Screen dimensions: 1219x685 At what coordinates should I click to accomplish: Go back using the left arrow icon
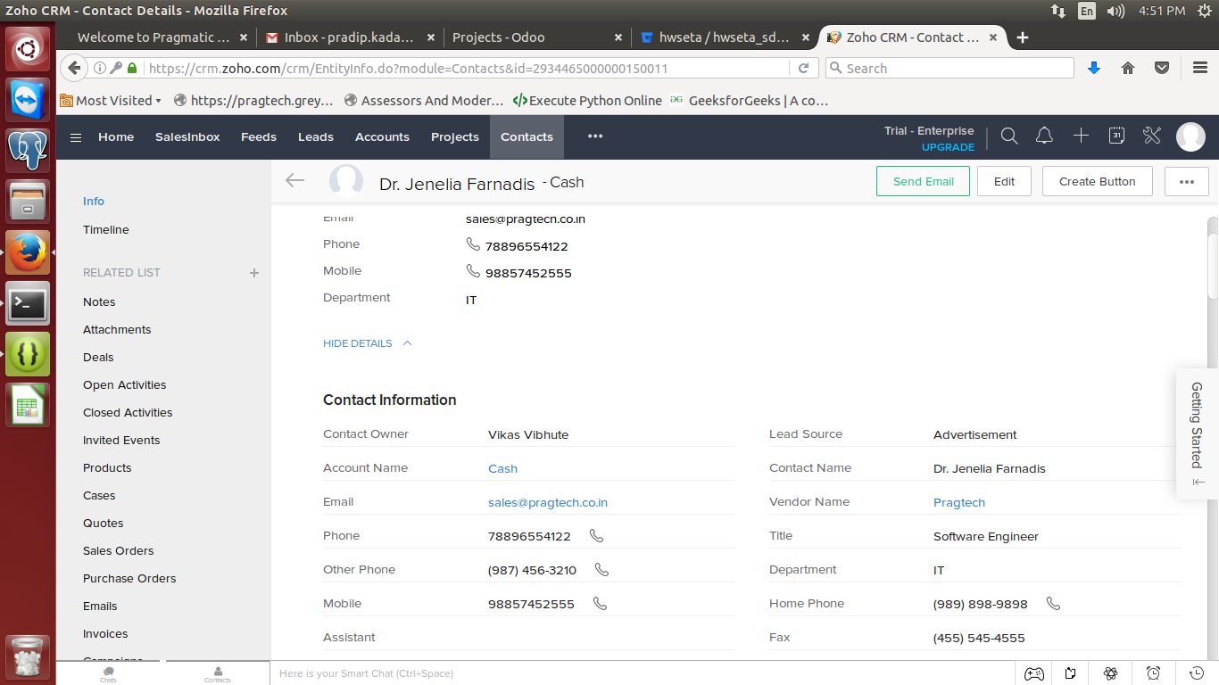tap(294, 181)
